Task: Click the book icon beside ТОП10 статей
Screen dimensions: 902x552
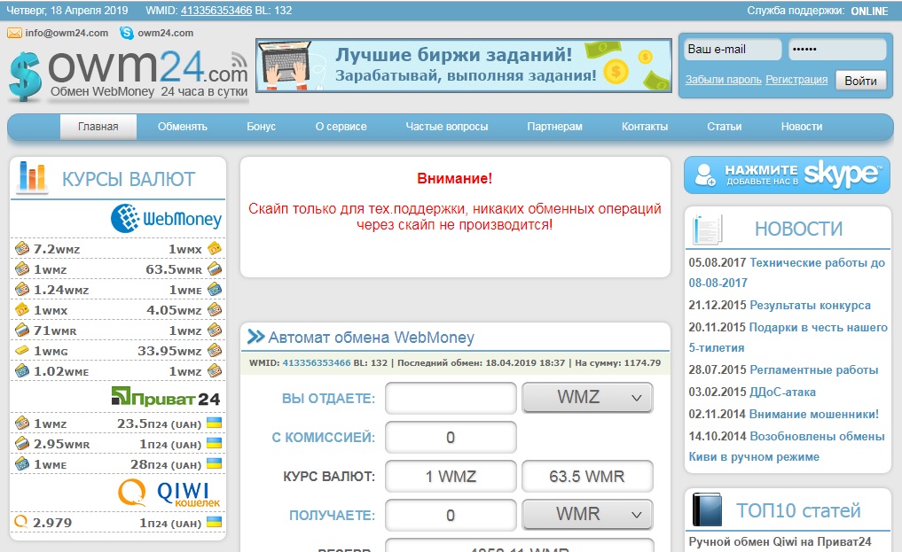Action: click(708, 510)
